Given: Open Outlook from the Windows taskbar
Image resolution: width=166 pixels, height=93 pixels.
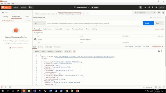Looking at the screenshot, I should 51,91.
